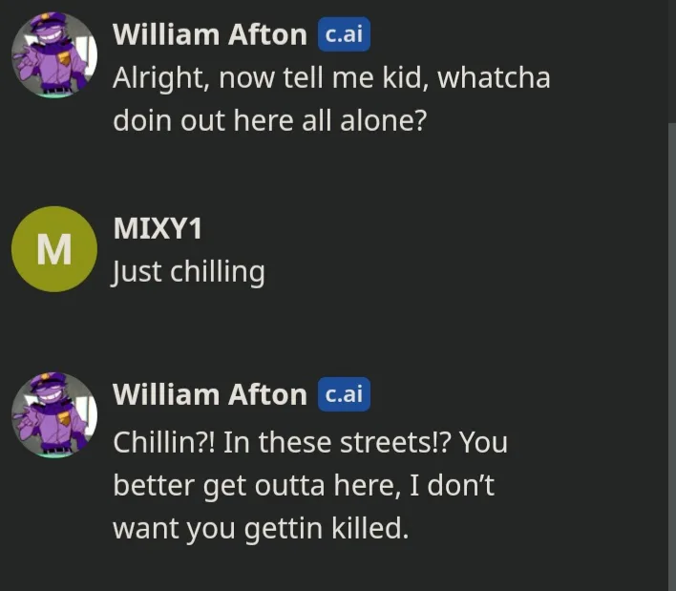The width and height of the screenshot is (676, 591).
Task: Click the "Alright, now tell me kid" line
Action: click(331, 78)
